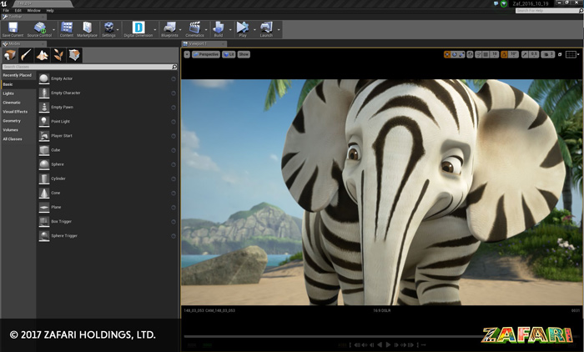This screenshot has height=352, width=584.
Task: Select the Foliage mode icon
Action: pos(58,55)
